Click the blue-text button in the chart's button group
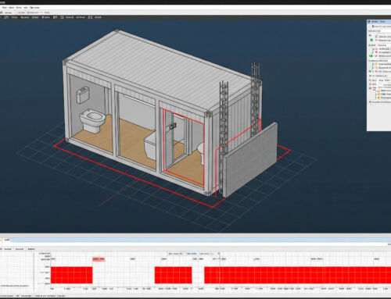This screenshot has width=391, height=299. 192,254
